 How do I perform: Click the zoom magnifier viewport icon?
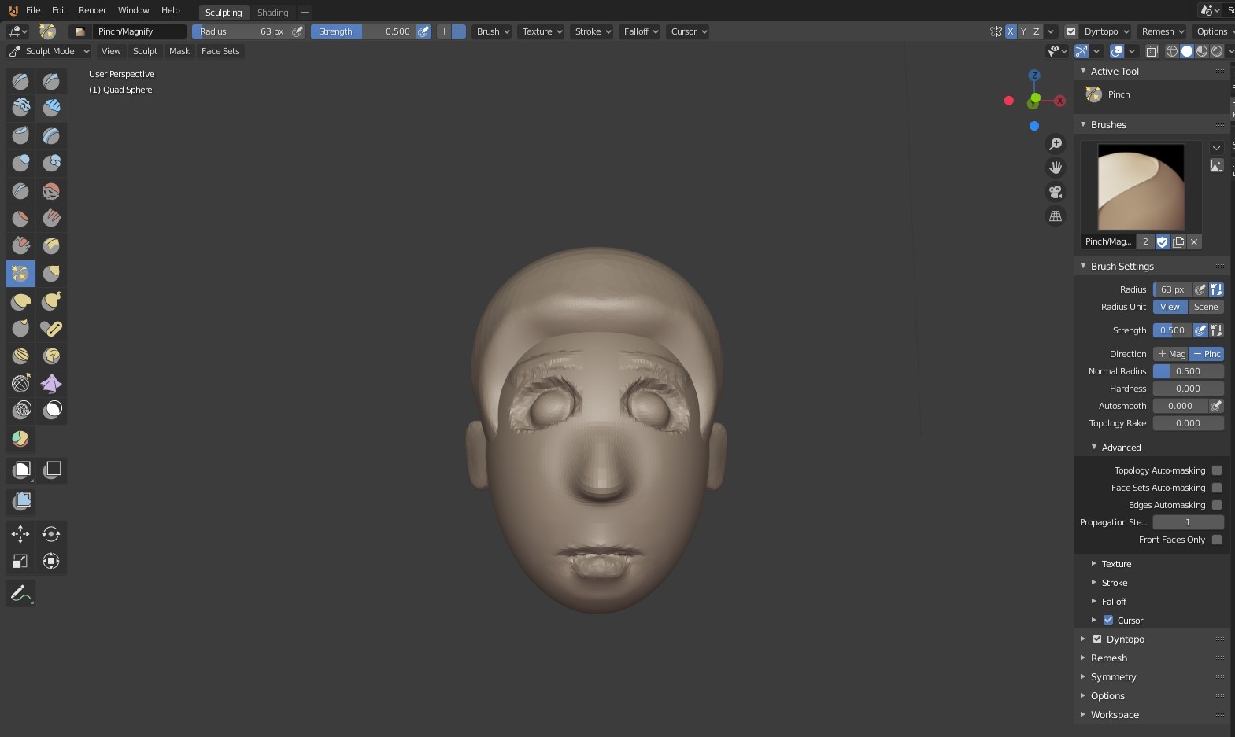[x=1056, y=144]
